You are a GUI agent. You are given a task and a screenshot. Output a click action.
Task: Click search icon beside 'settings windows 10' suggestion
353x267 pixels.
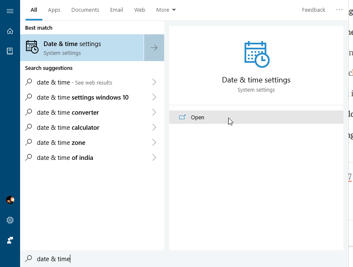pyautogui.click(x=28, y=97)
